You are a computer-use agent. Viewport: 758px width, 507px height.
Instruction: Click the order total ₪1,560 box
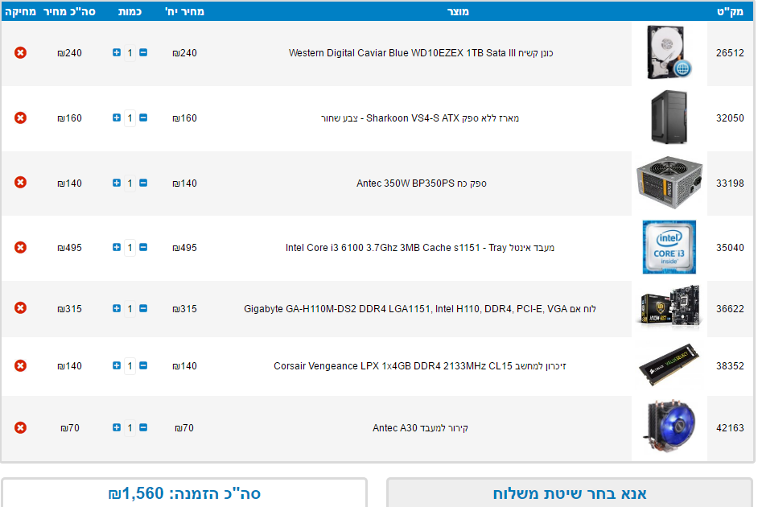click(x=184, y=493)
